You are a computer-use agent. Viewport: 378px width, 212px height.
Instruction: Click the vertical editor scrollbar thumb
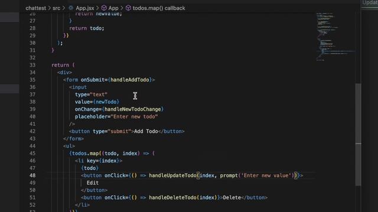[x=359, y=134]
